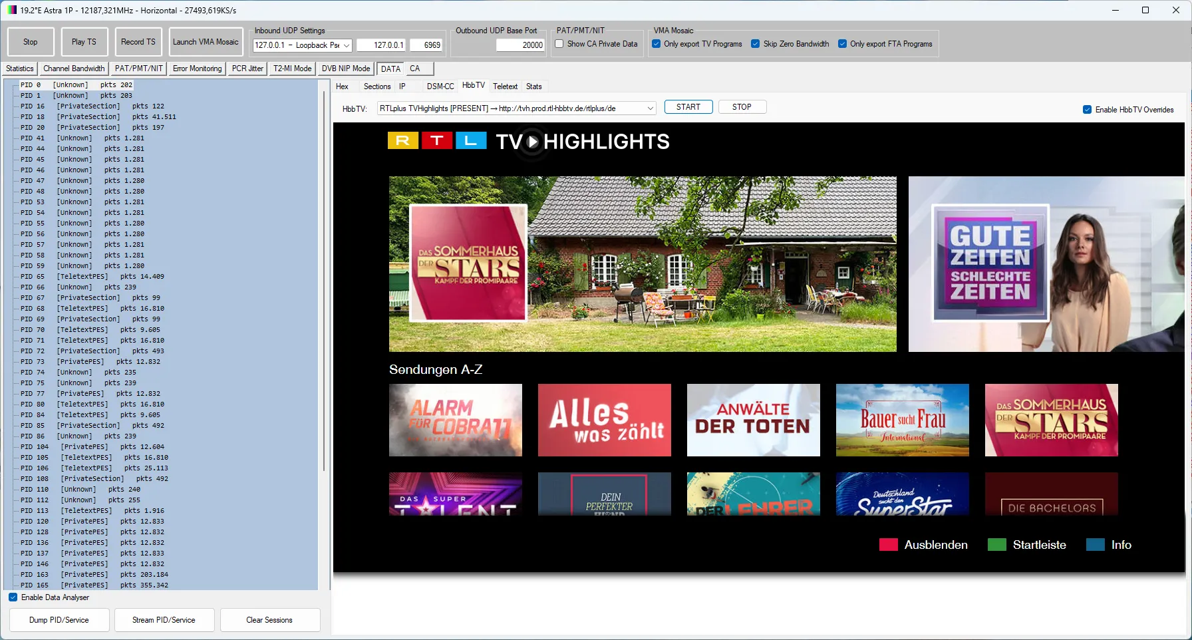Toggle Enable HbbTV Overrides
The width and height of the screenshot is (1192, 640).
[x=1087, y=110]
